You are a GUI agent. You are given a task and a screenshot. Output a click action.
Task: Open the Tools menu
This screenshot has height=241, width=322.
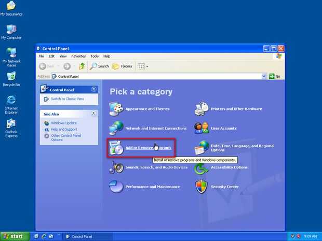(95, 56)
